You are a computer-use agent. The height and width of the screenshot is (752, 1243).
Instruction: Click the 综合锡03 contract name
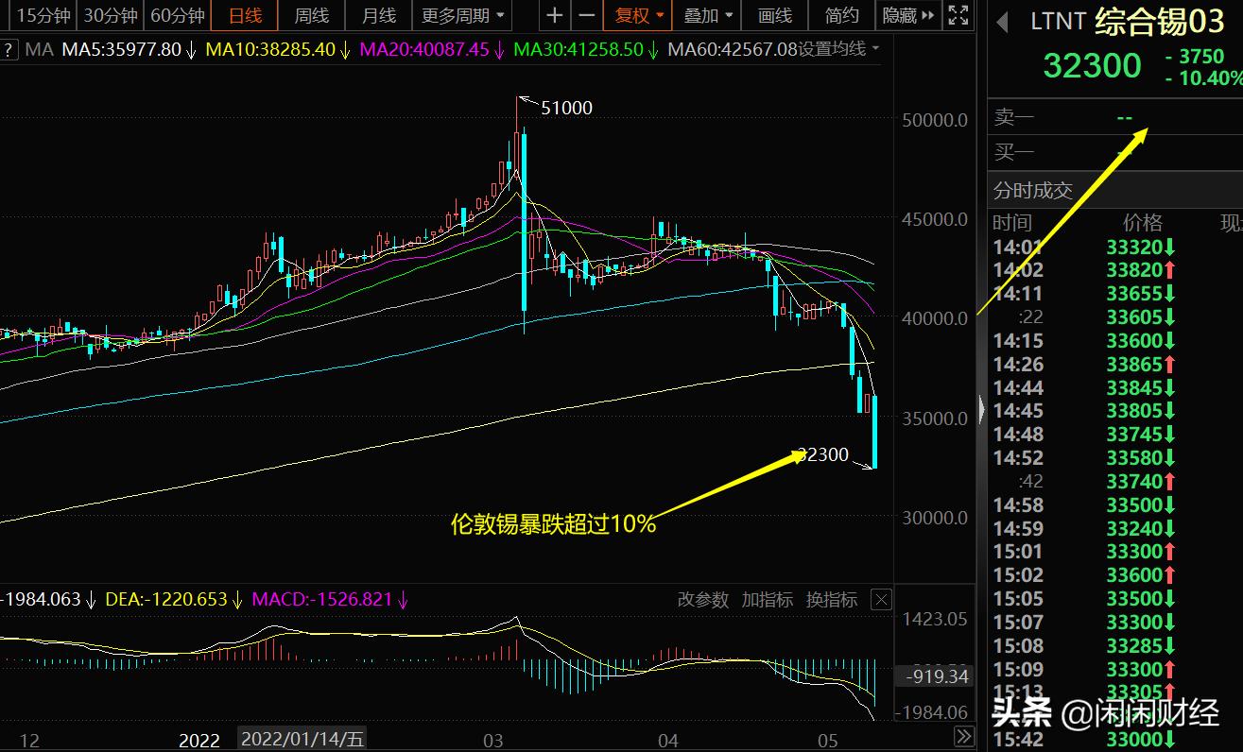coord(1159,21)
